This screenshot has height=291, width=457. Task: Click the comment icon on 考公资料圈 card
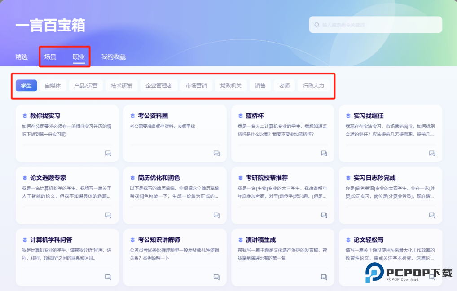[216, 153]
